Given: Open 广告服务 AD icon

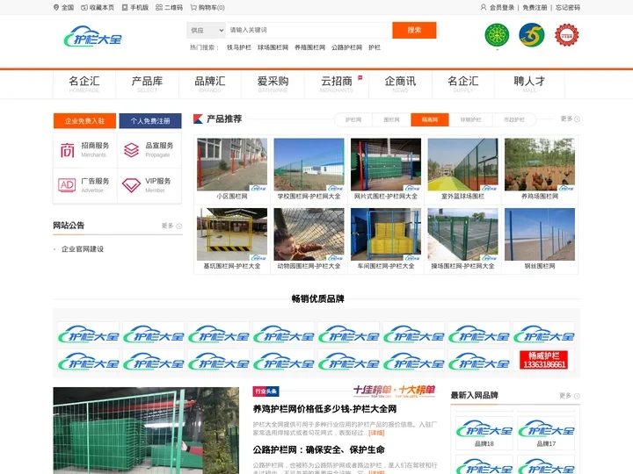Looking at the screenshot, I should tap(67, 185).
